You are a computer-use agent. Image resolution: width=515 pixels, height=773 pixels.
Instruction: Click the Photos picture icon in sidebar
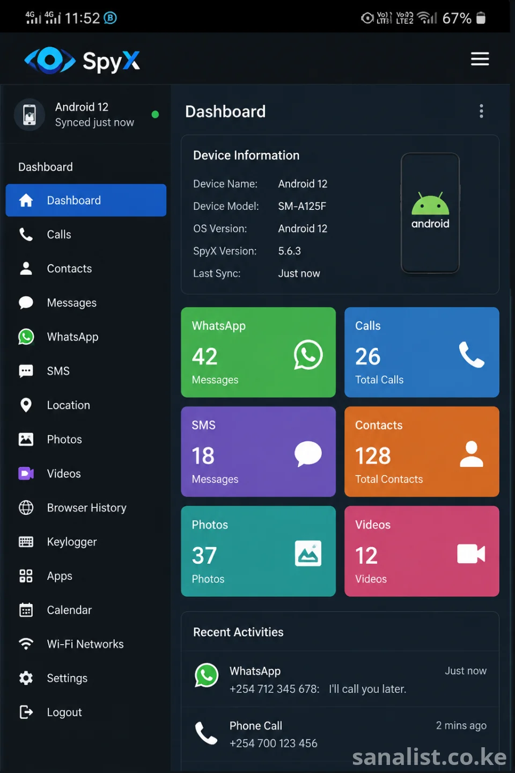pyautogui.click(x=26, y=439)
